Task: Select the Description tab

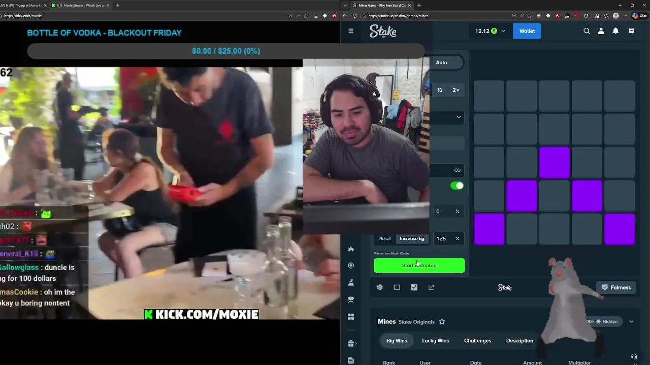Action: tap(519, 341)
